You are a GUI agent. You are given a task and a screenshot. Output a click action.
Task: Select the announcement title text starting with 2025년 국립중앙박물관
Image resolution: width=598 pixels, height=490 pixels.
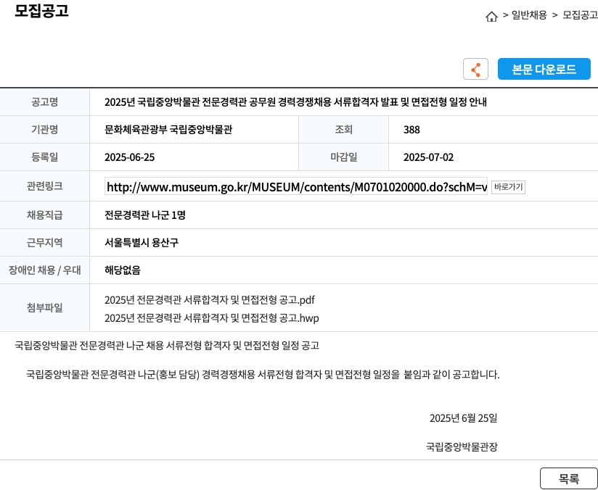coord(295,102)
